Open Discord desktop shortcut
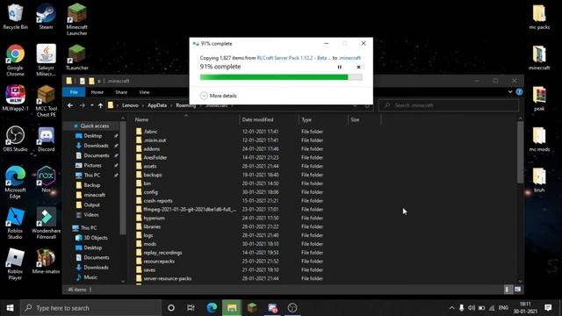Image resolution: width=562 pixels, height=316 pixels. [47, 139]
